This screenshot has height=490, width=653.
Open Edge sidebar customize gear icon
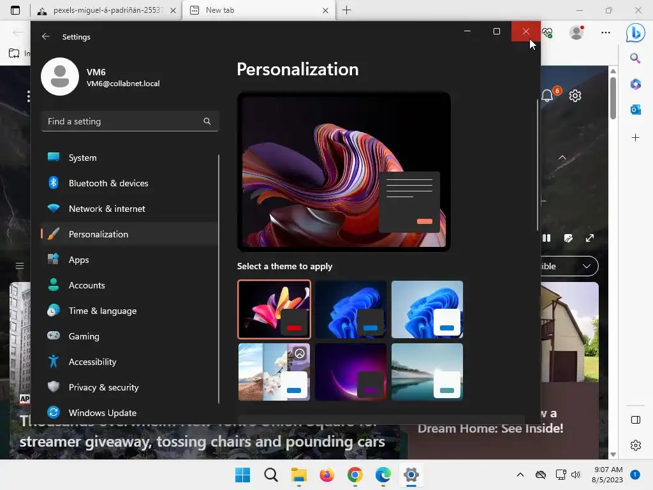tap(636, 445)
